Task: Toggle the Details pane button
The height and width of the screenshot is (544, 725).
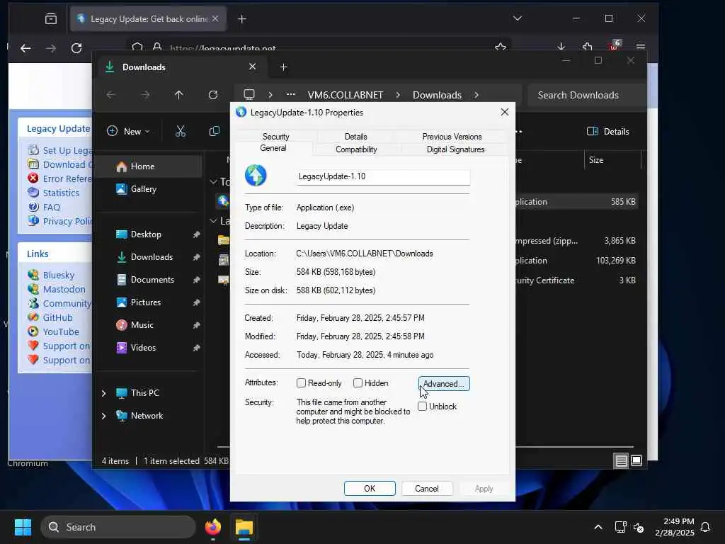Action: [608, 131]
